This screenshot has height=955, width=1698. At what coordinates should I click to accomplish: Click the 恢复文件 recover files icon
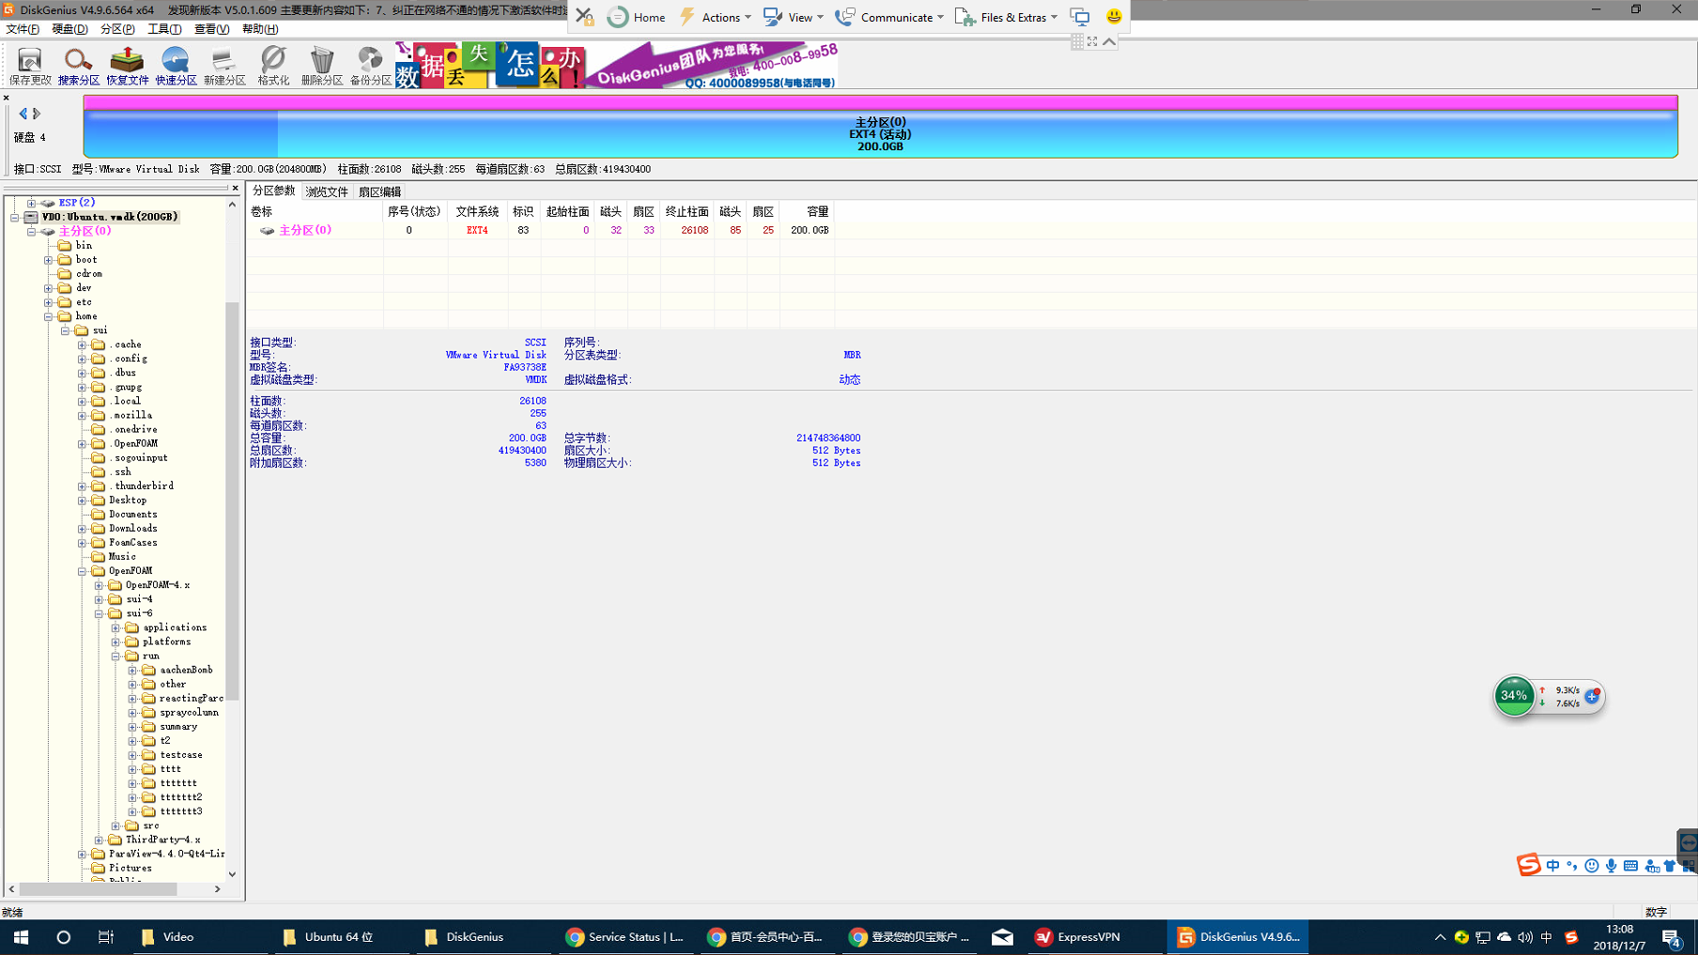[127, 66]
